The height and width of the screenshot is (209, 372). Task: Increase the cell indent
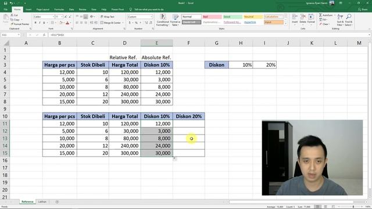click(x=96, y=23)
